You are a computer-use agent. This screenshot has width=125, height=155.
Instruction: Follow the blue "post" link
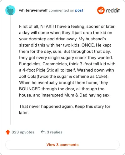point(79,10)
